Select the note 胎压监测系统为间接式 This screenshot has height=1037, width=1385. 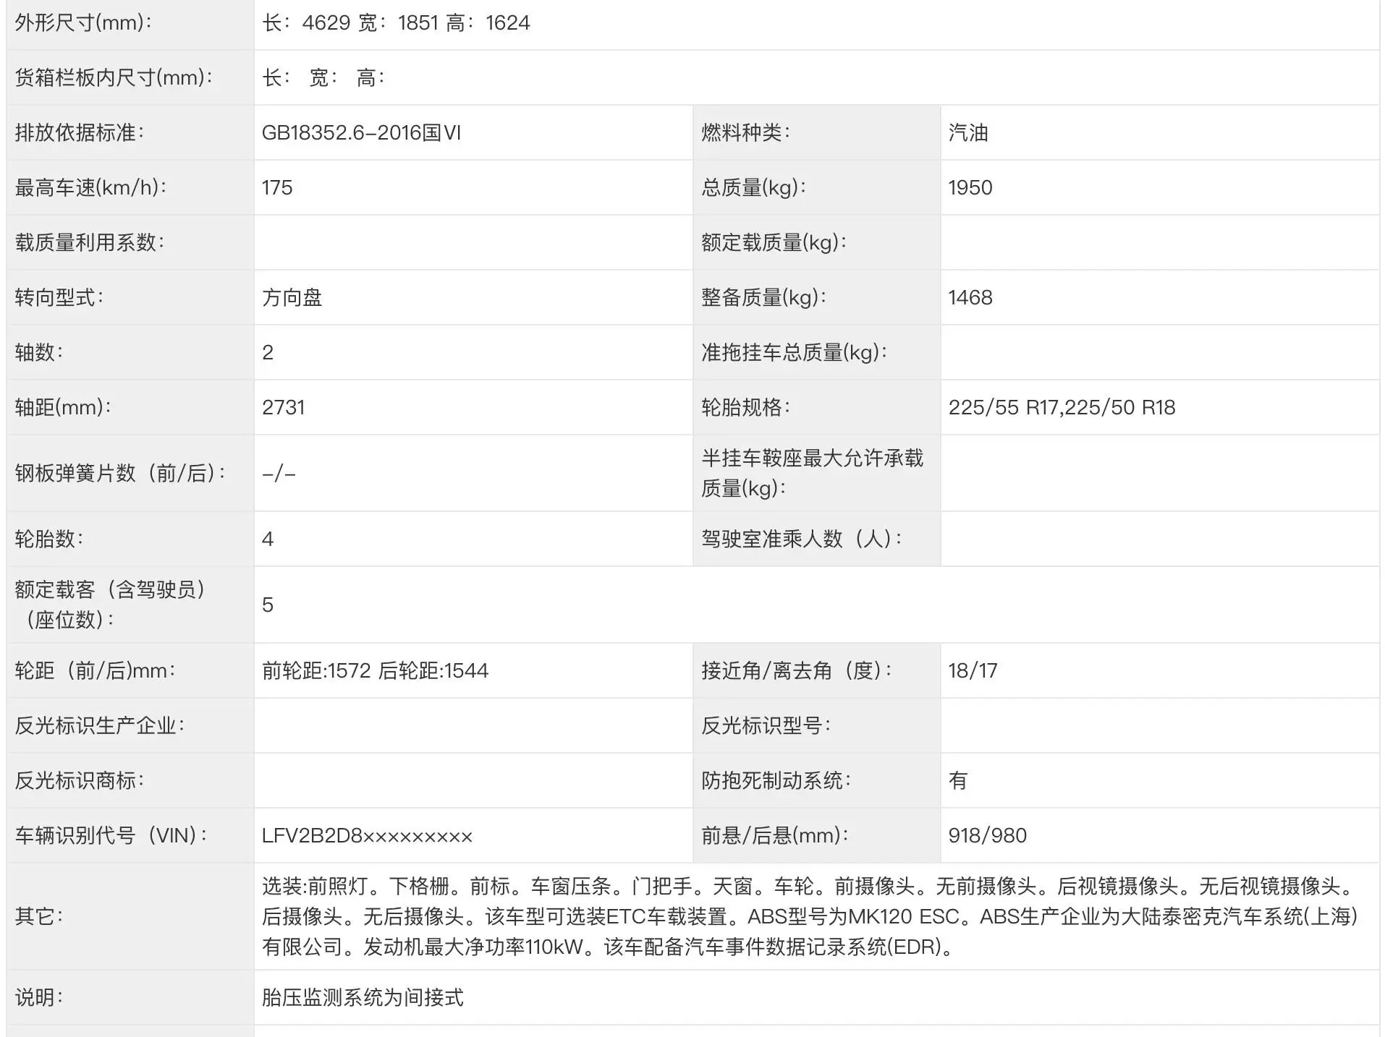[x=363, y=998]
